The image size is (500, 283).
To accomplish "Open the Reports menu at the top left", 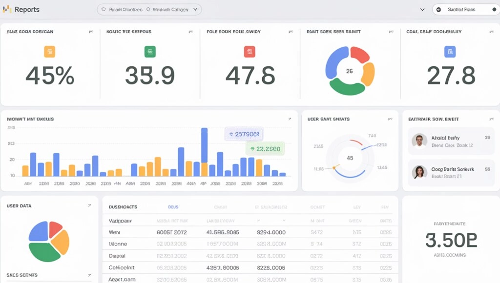I will point(22,9).
